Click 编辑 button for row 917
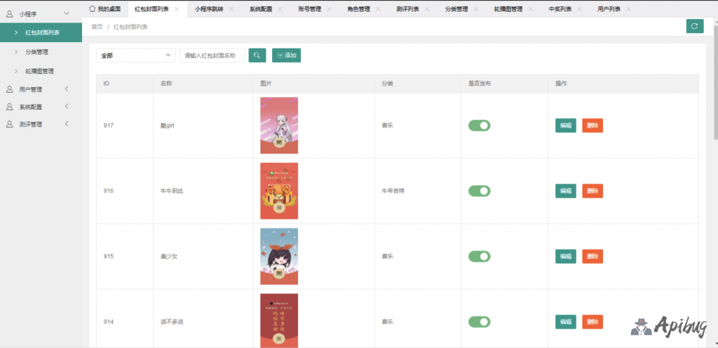This screenshot has height=348, width=718. point(565,126)
